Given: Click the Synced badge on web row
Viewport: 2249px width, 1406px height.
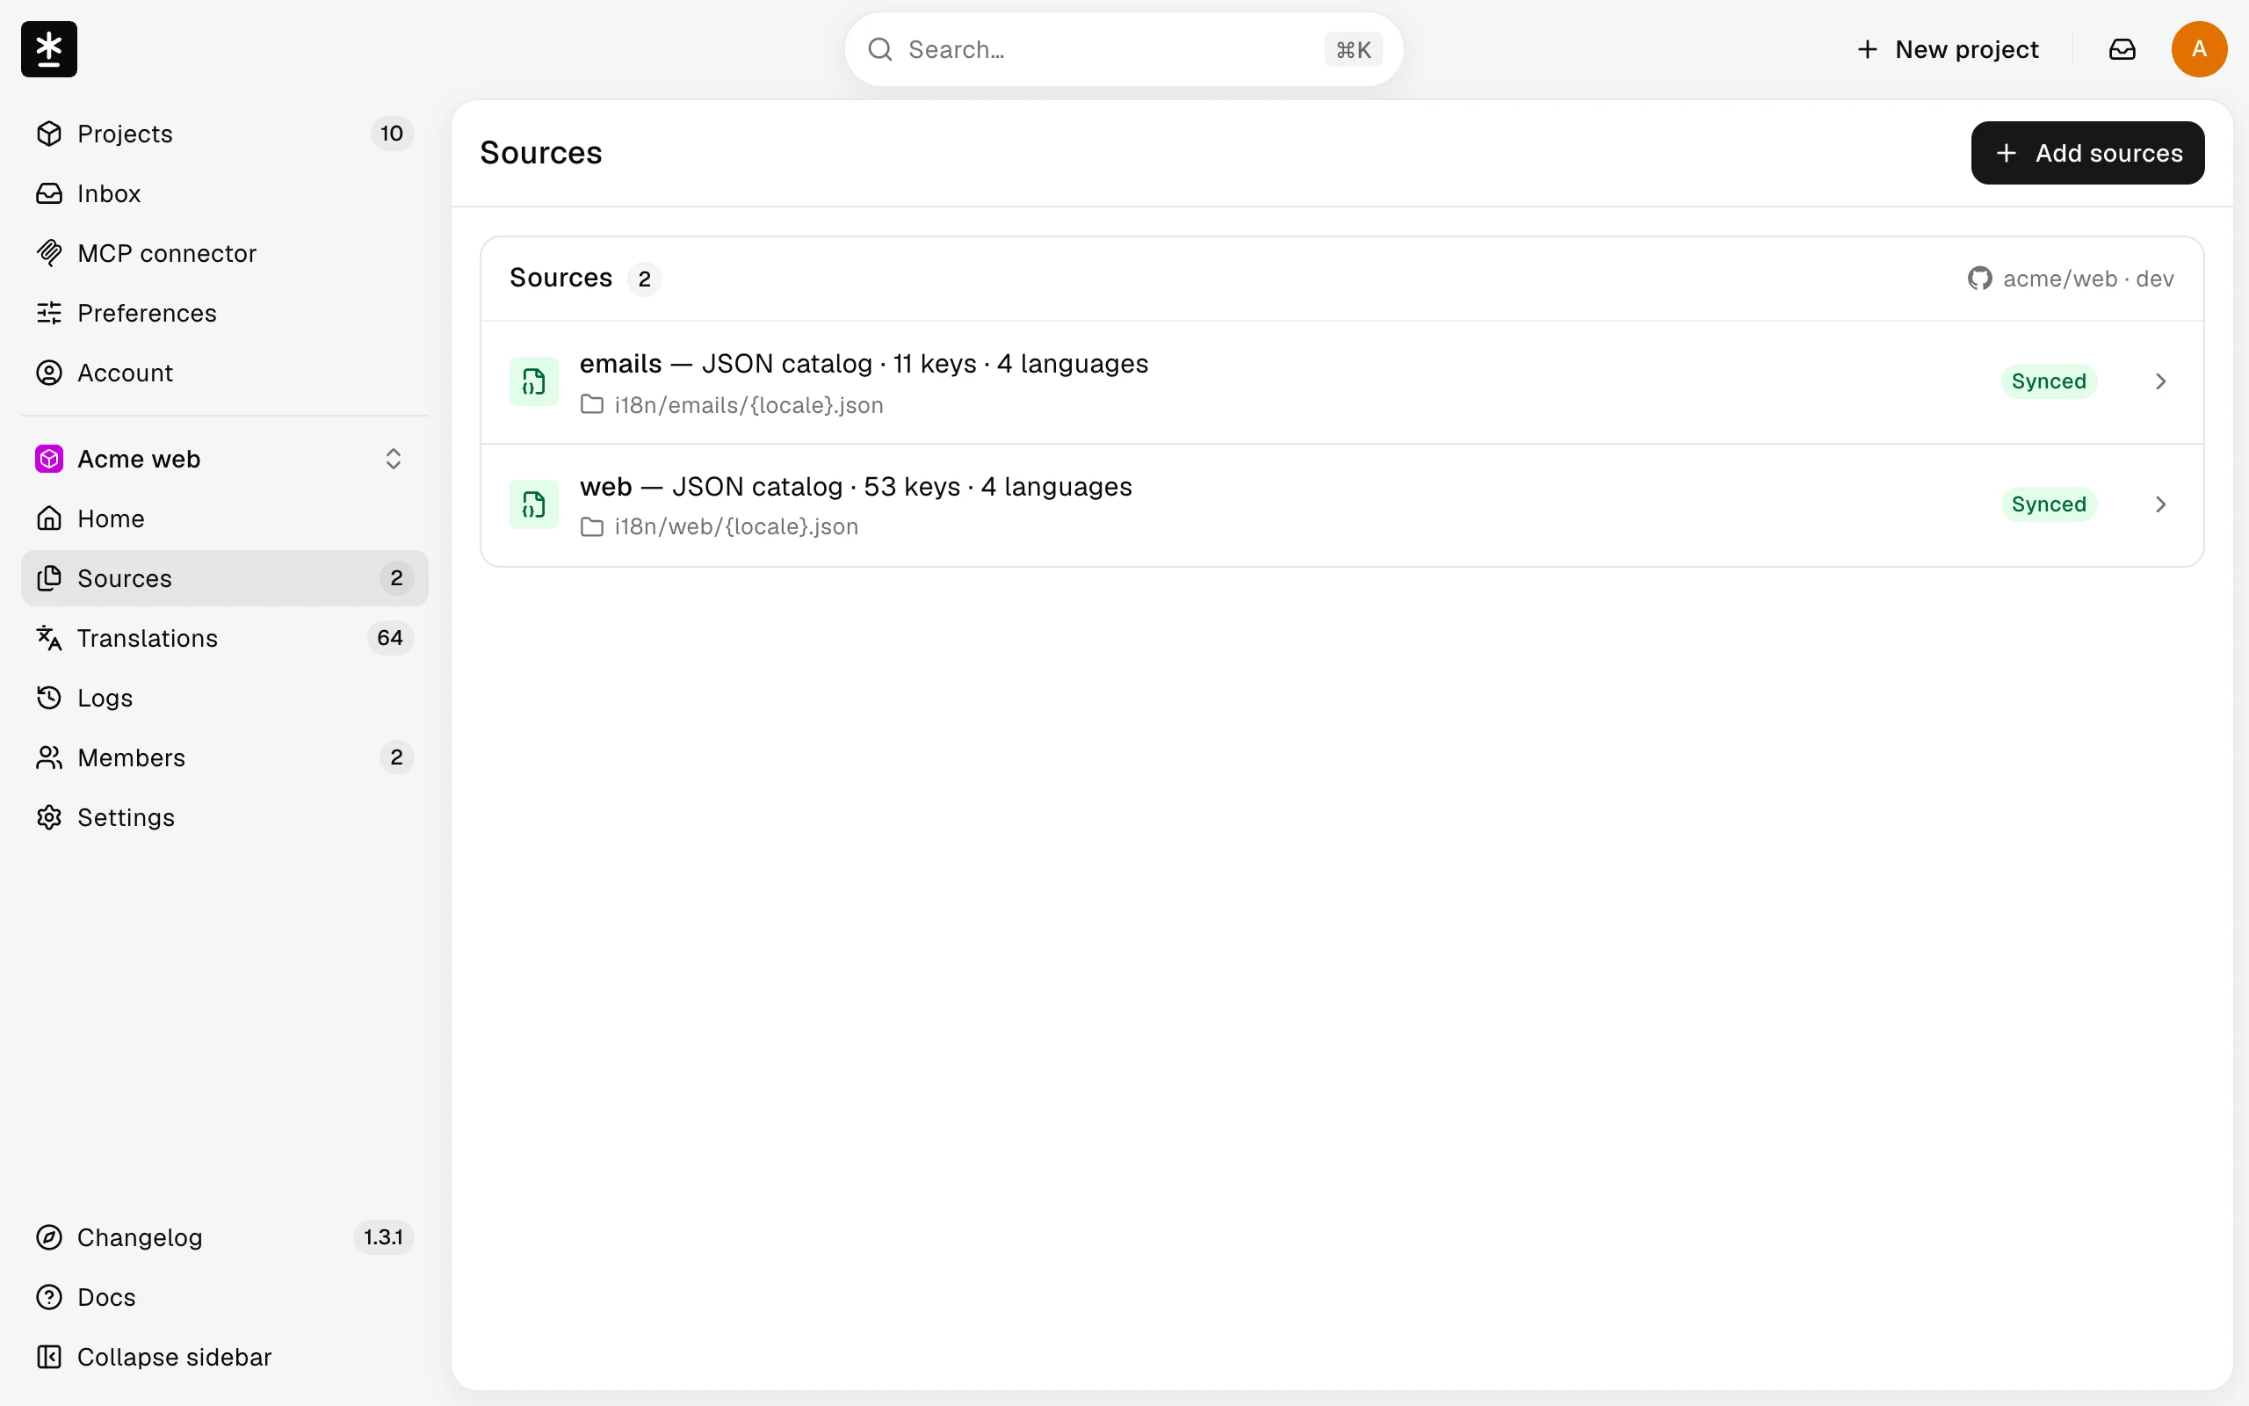Looking at the screenshot, I should [x=2050, y=504].
